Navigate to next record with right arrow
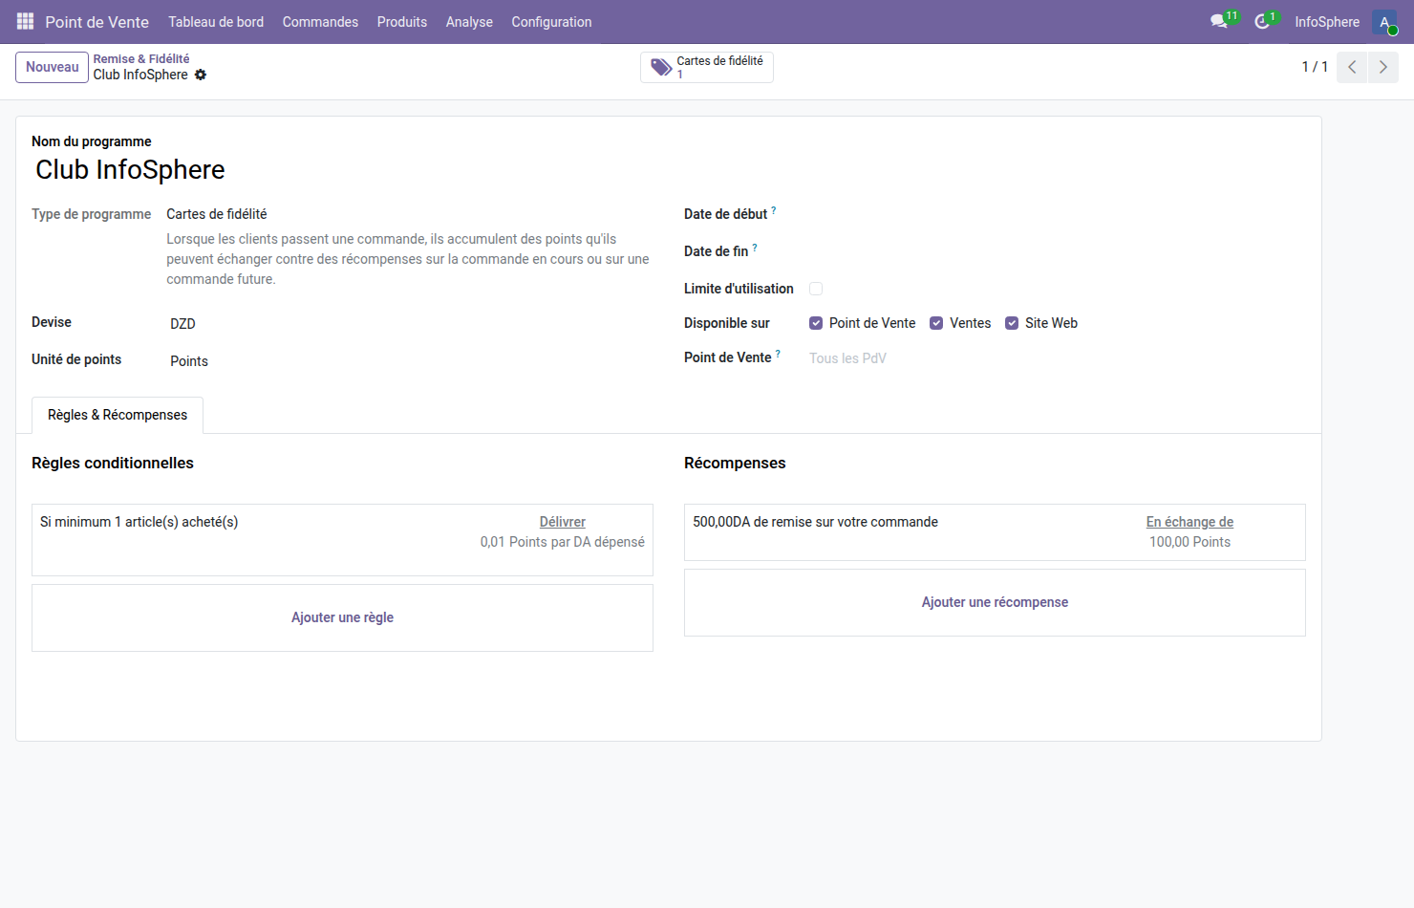 1382,67
